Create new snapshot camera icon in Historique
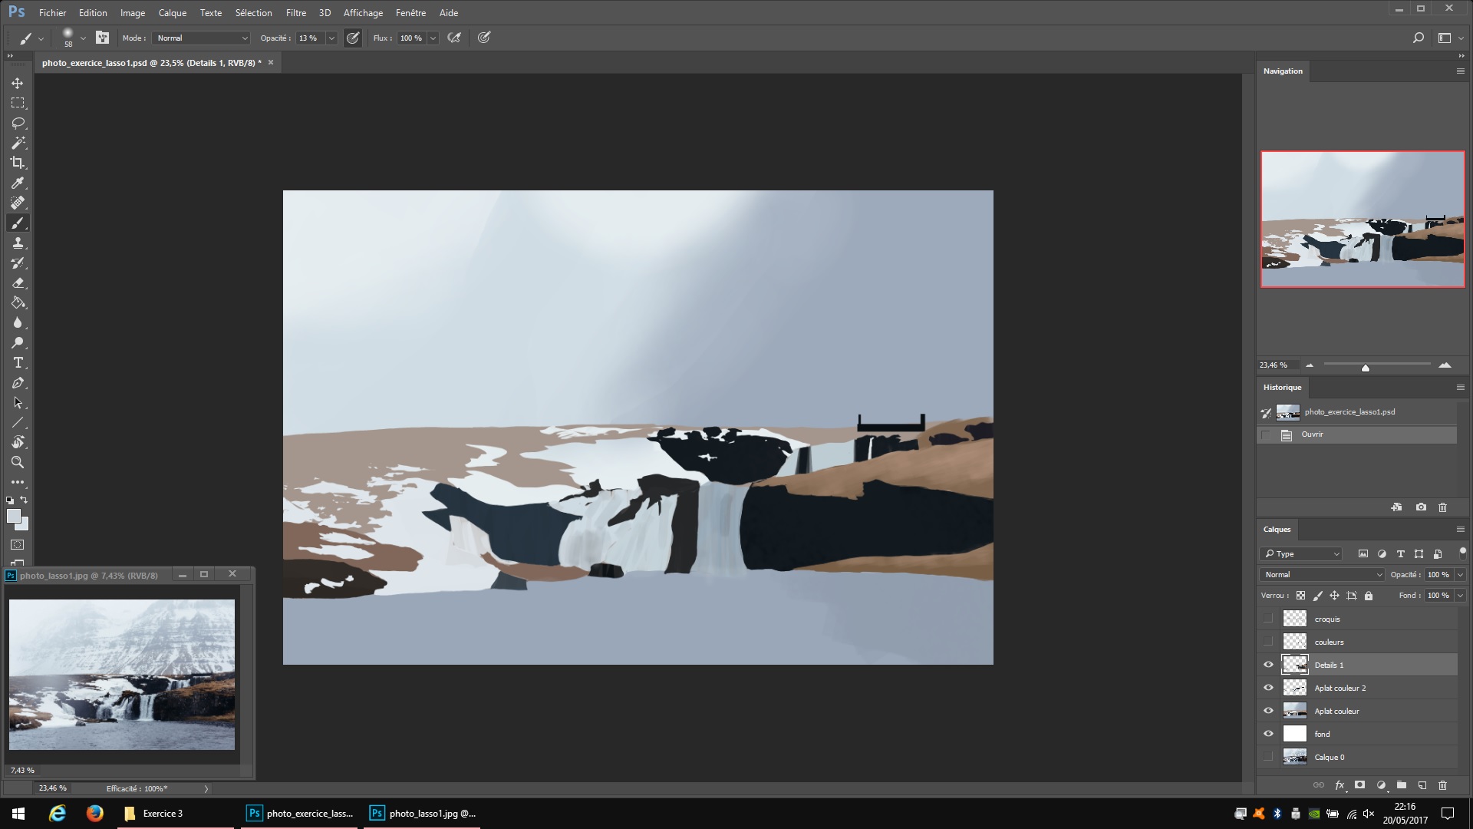 (x=1421, y=507)
